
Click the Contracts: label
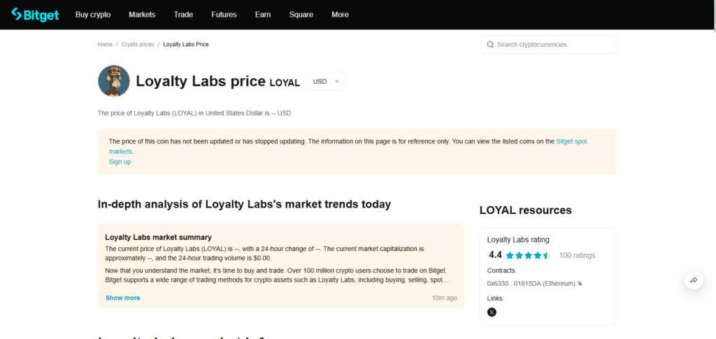pyautogui.click(x=502, y=270)
